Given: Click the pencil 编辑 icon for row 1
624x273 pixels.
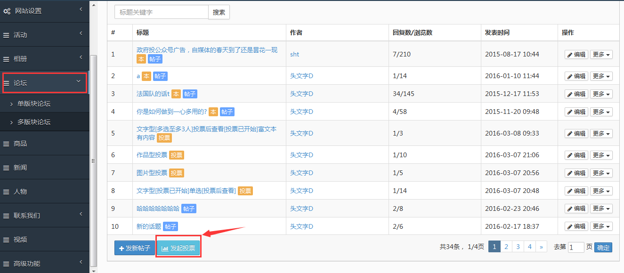Looking at the screenshot, I should (570, 55).
